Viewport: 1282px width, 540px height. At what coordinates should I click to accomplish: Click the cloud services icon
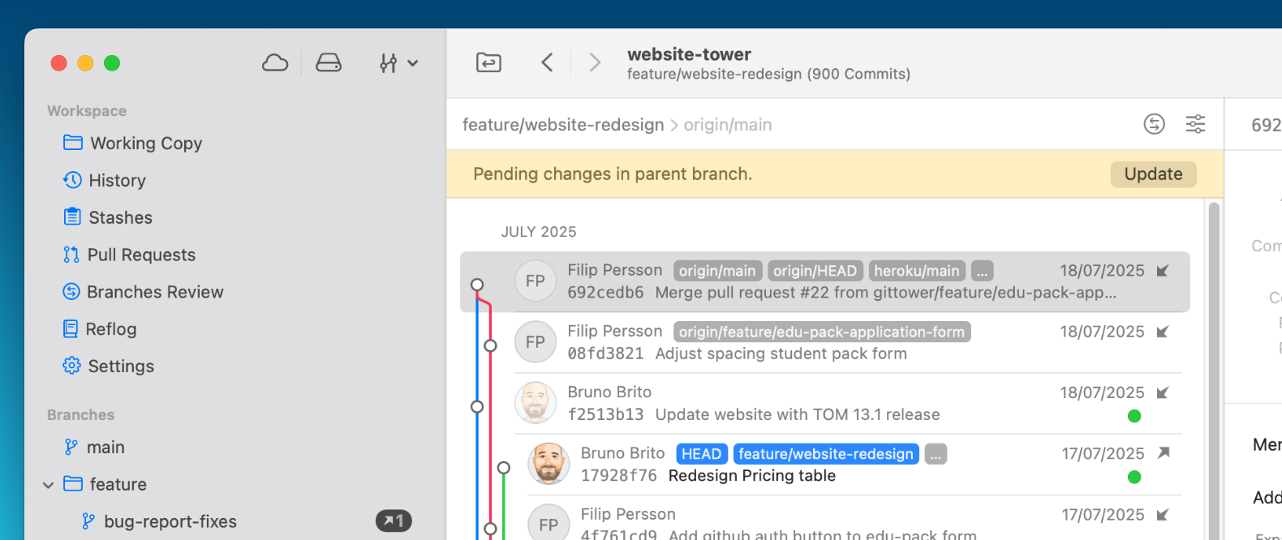pyautogui.click(x=275, y=62)
